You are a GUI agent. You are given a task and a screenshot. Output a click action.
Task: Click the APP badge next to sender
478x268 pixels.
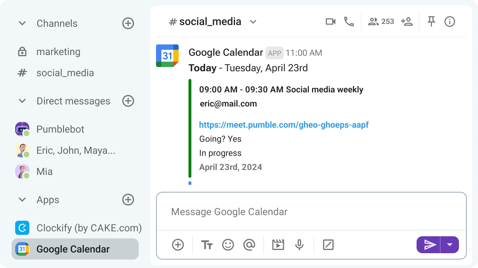(x=275, y=53)
